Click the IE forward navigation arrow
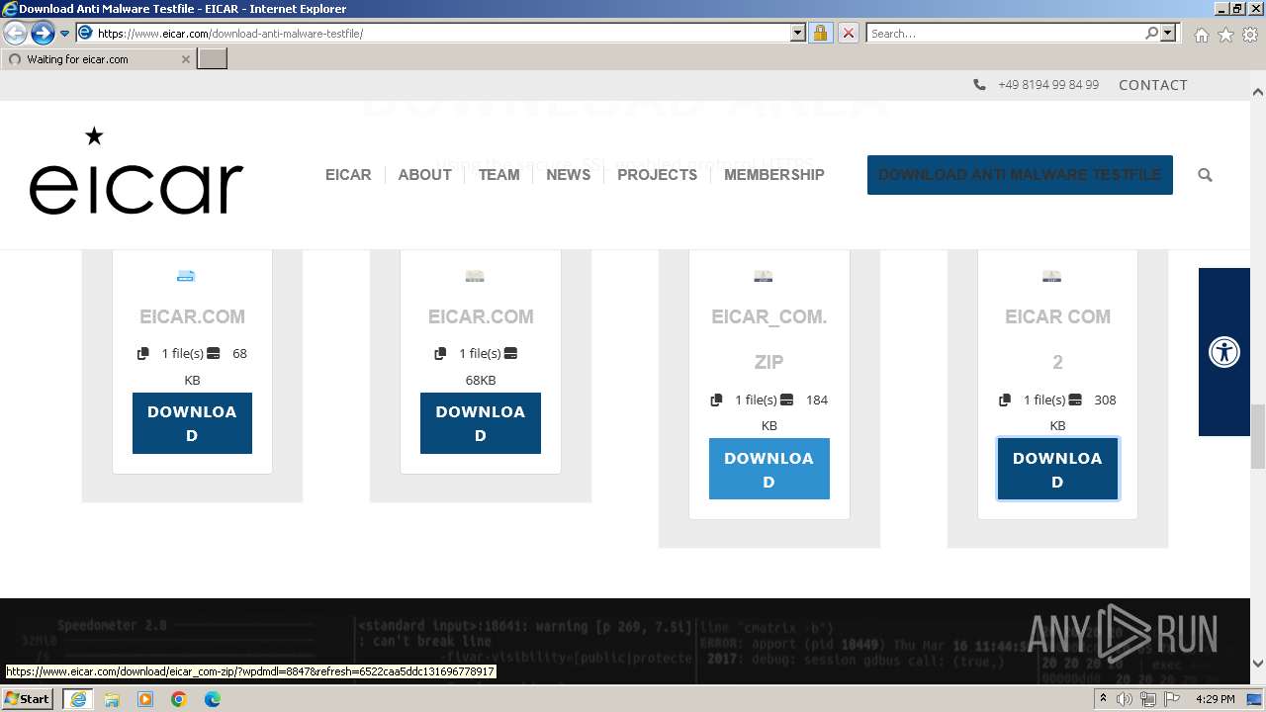1266x712 pixels. tap(42, 34)
